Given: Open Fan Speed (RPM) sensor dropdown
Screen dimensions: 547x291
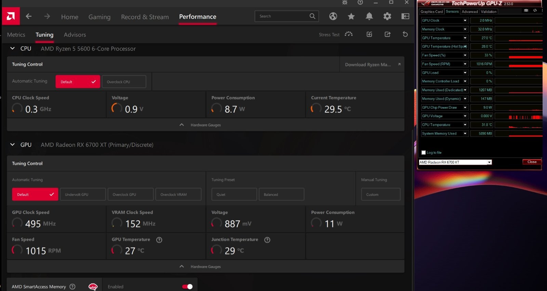Looking at the screenshot, I should pos(465,64).
